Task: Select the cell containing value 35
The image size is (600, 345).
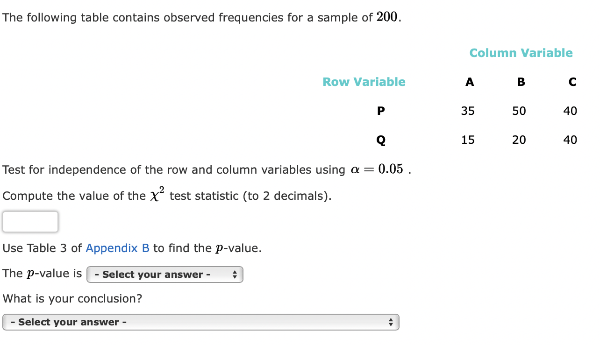Action: [468, 111]
